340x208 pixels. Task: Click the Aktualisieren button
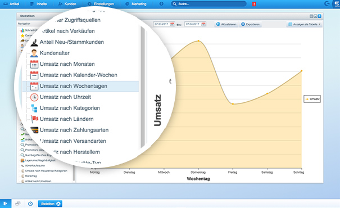[226, 24]
